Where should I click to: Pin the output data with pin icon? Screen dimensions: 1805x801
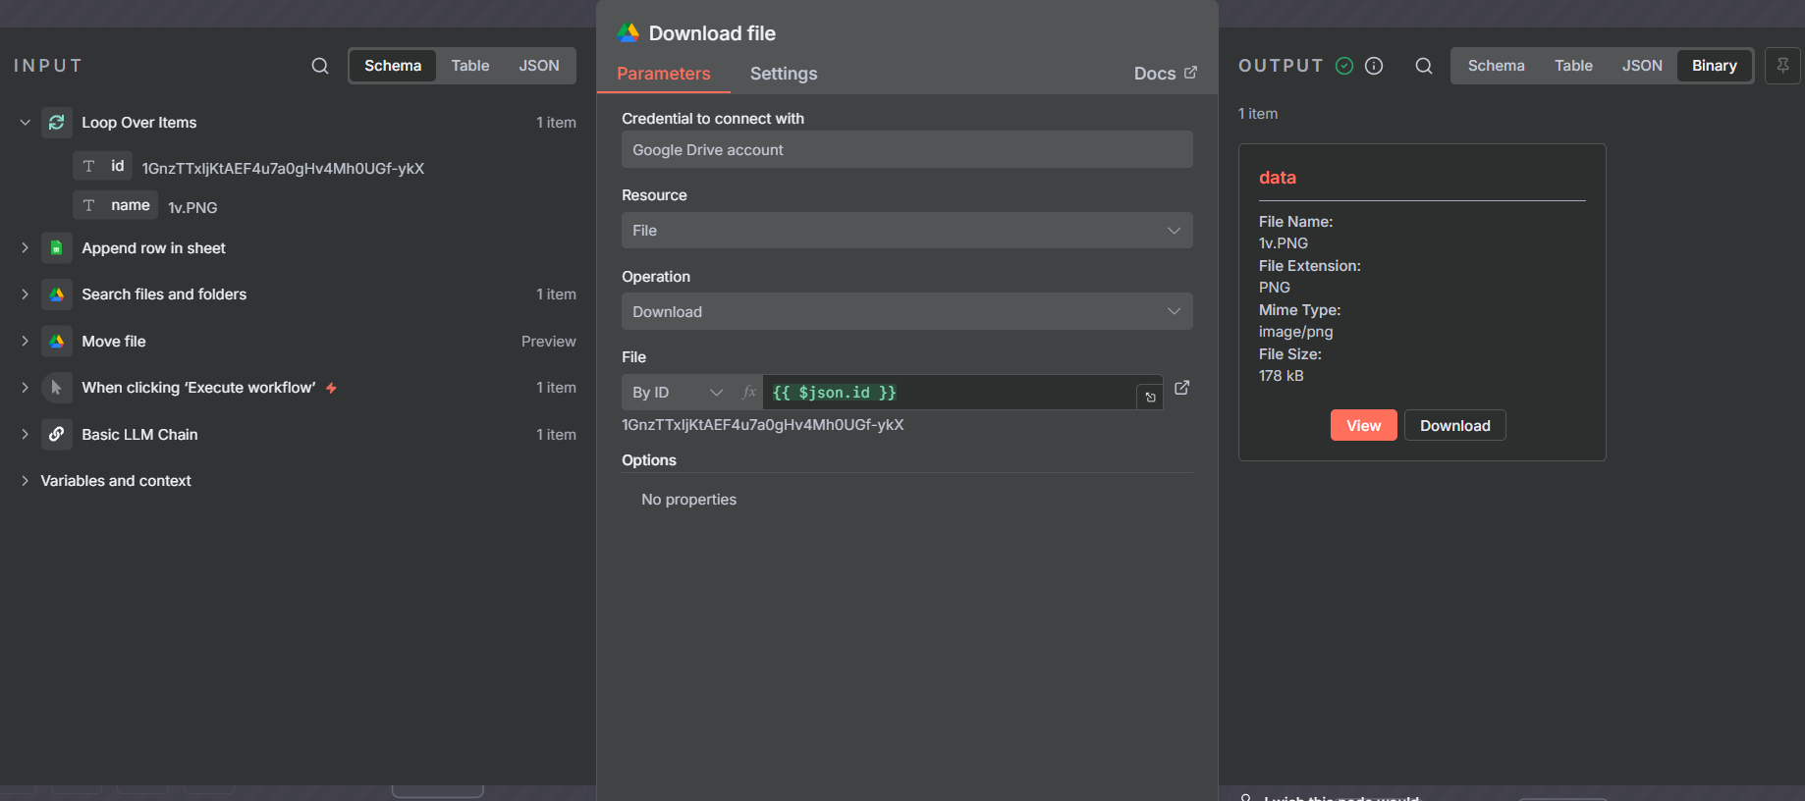pos(1782,66)
